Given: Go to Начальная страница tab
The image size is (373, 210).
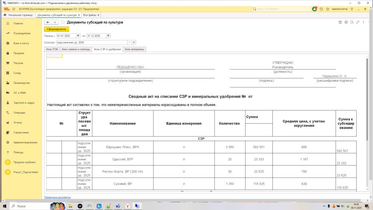Looking at the screenshot, I should click(x=18, y=15).
